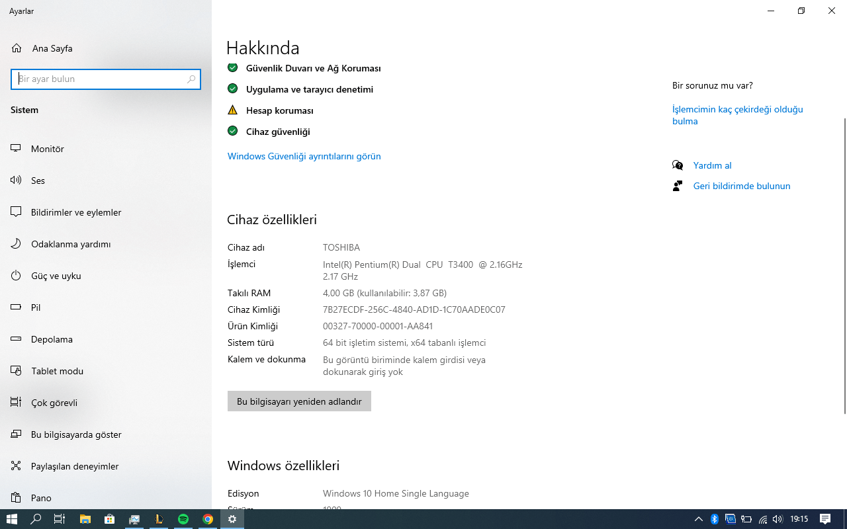Open League of Legends taskbar icon

coord(159,519)
